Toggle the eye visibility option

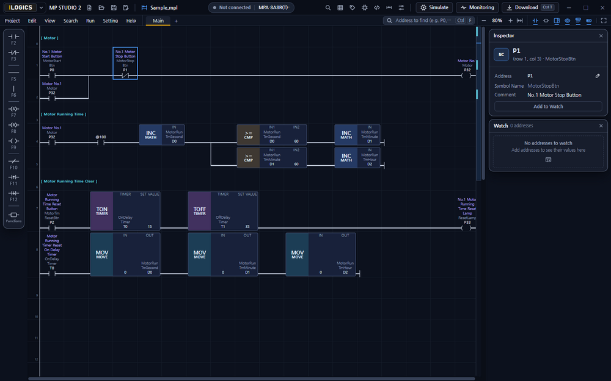click(x=568, y=21)
